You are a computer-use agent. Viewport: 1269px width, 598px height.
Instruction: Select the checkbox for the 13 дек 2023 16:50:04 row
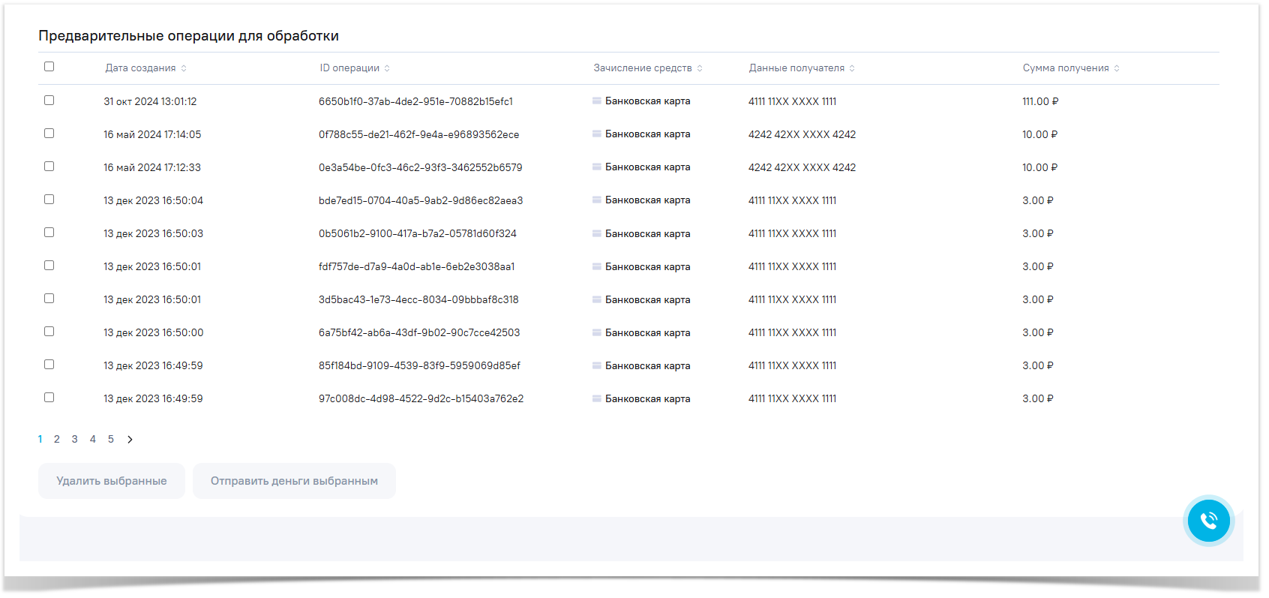pos(49,200)
